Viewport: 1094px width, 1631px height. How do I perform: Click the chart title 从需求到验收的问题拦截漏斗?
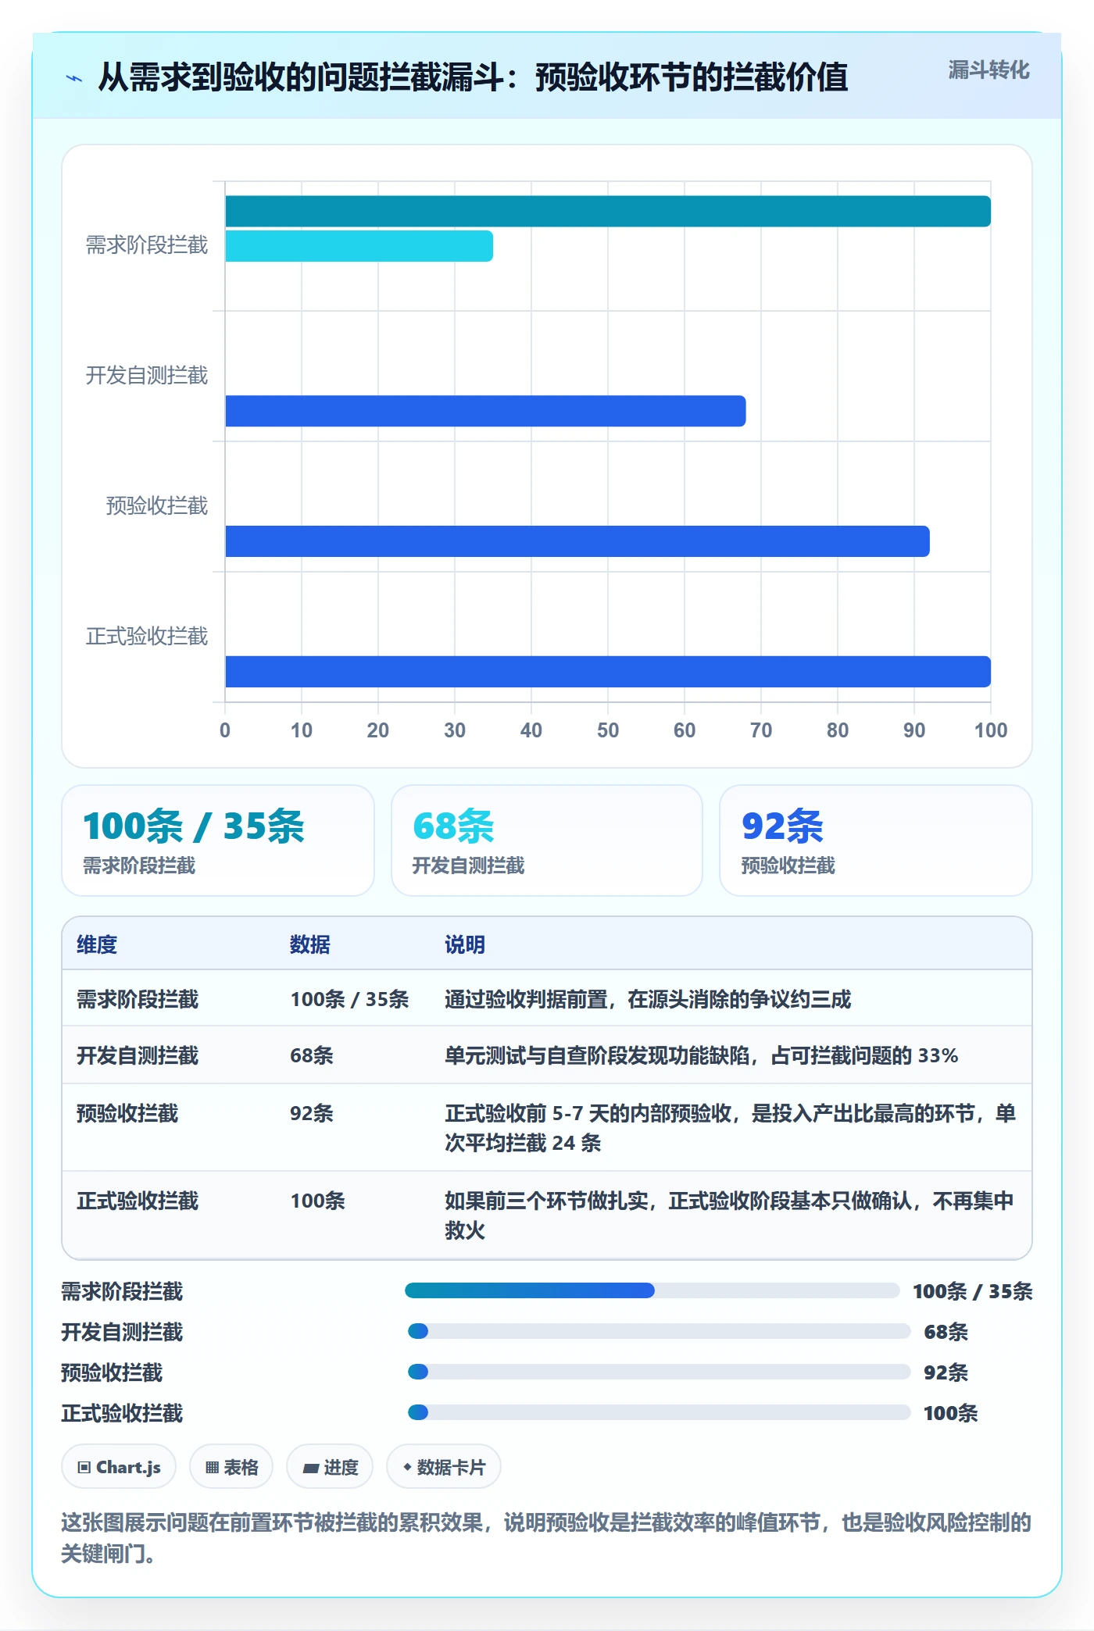tap(473, 77)
